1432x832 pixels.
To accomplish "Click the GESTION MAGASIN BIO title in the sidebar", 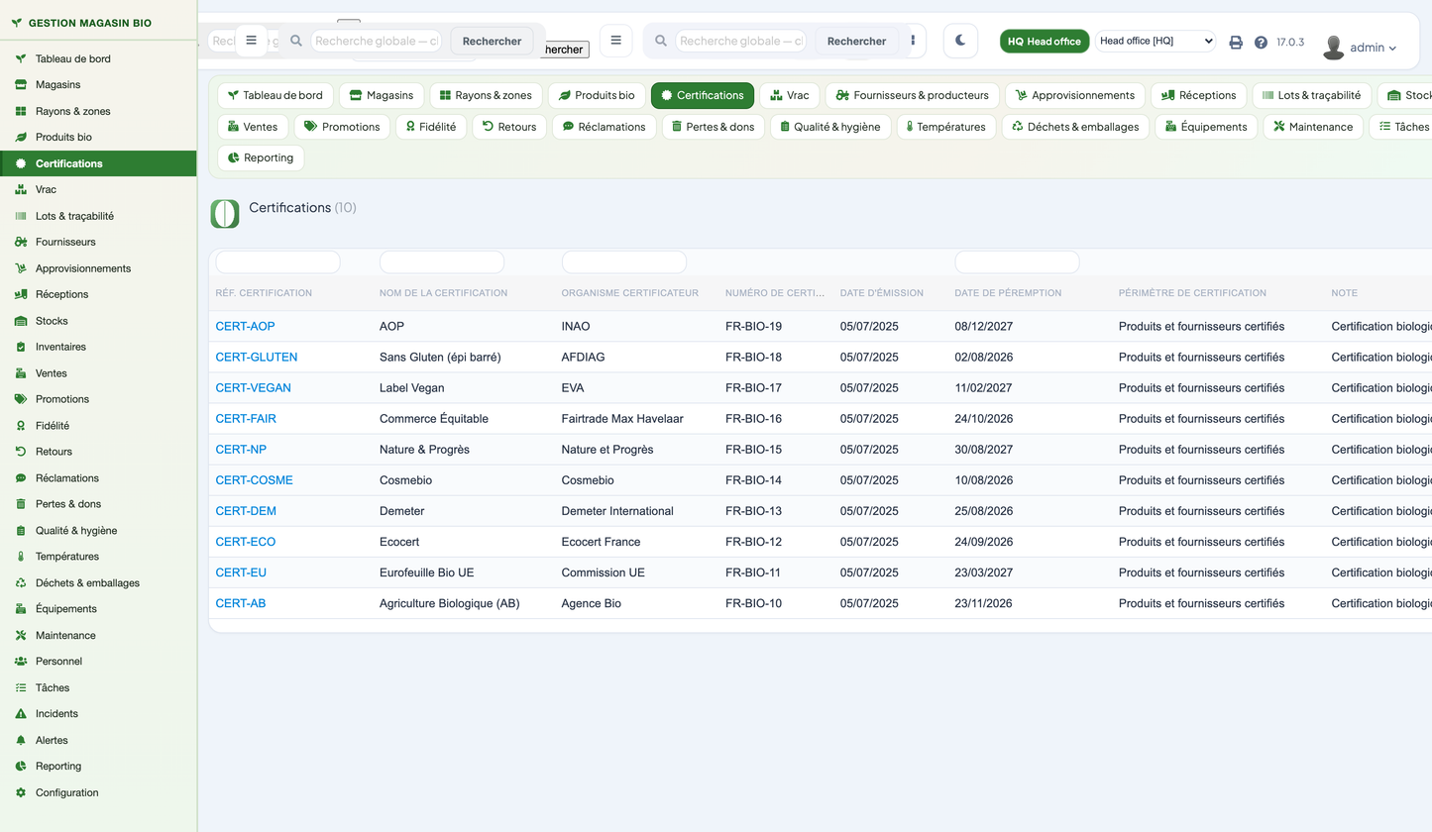I will point(89,23).
